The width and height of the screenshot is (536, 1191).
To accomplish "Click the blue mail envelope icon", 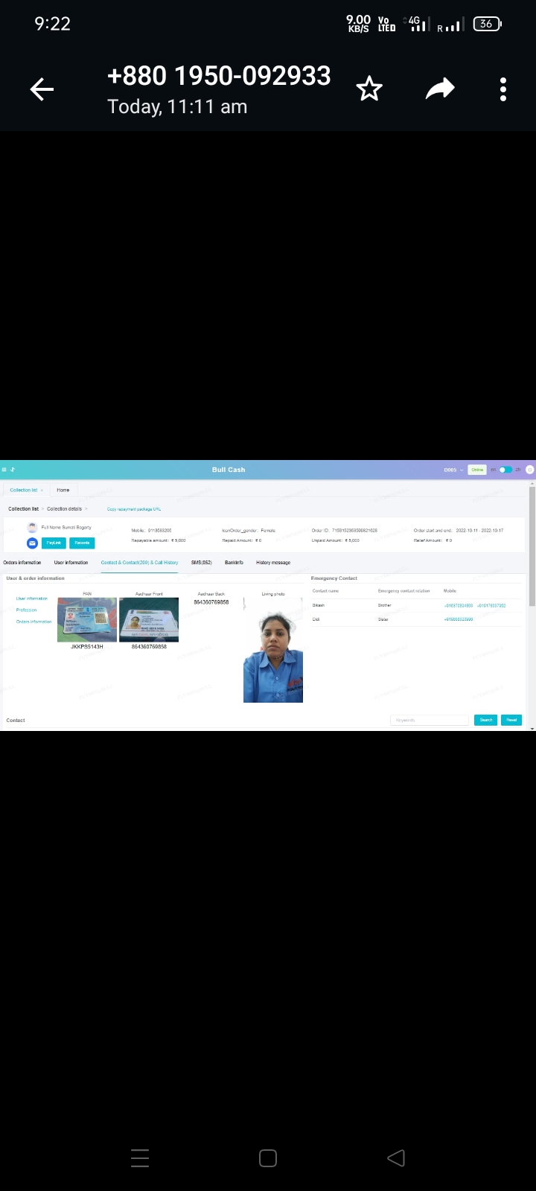I will click(x=32, y=543).
